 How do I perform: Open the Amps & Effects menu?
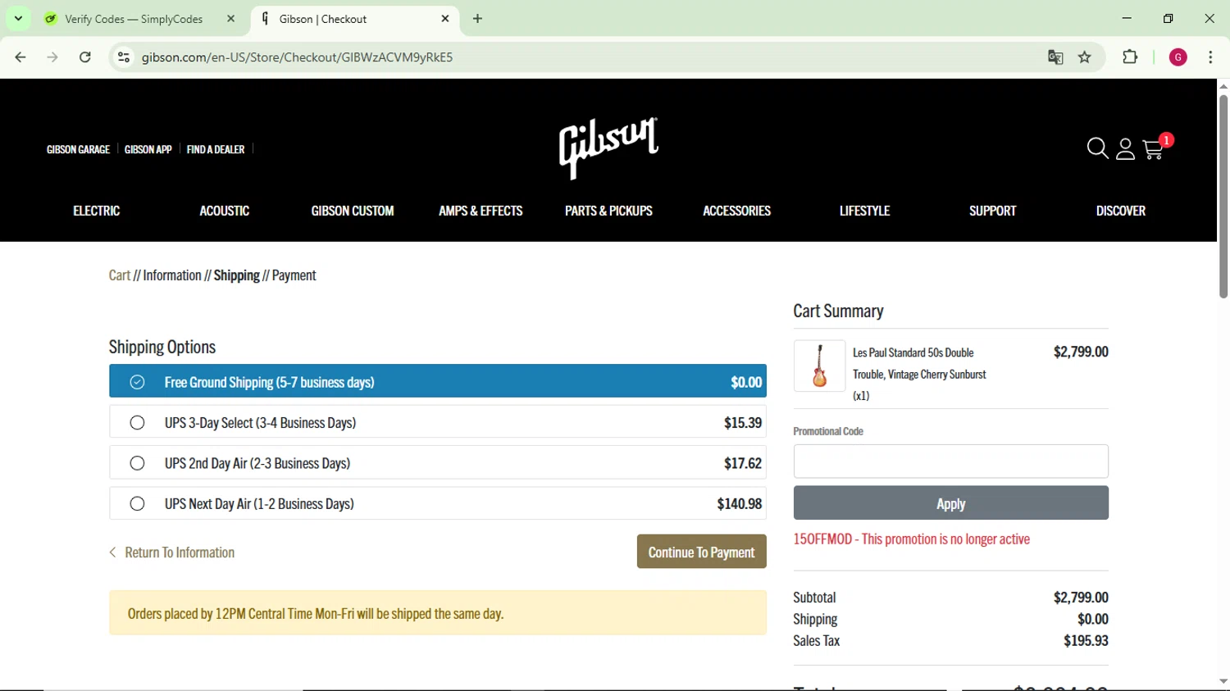pos(481,211)
